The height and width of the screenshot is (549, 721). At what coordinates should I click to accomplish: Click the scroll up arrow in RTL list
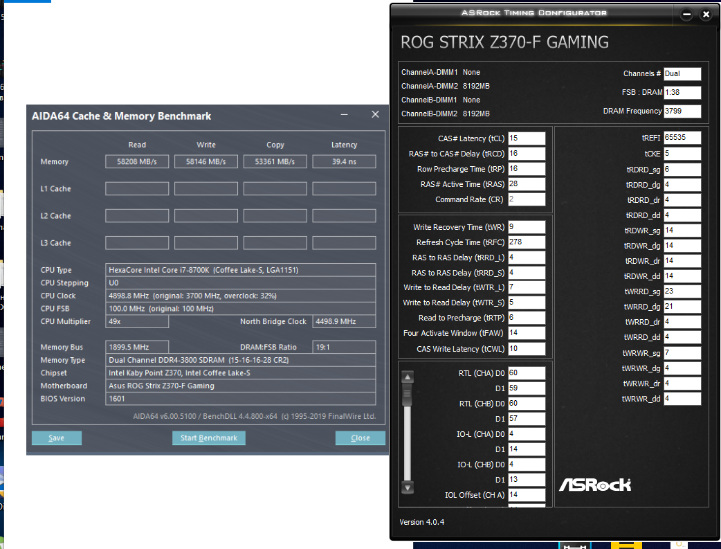(x=408, y=377)
